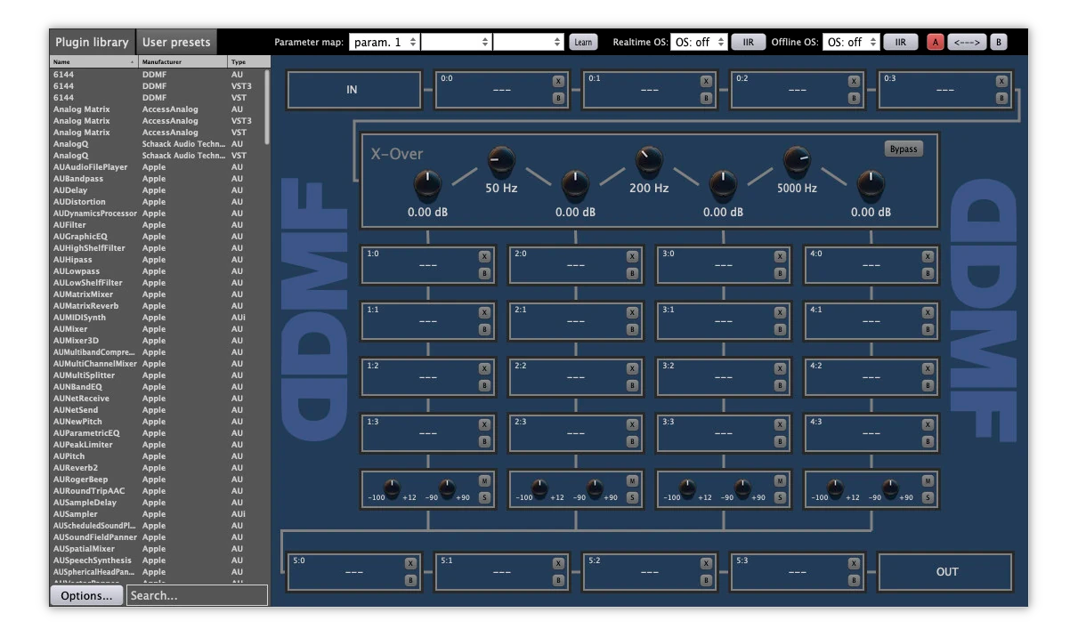Viewport: 1078px width, 637px height.
Task: Switch to the Plugin library tab
Action: click(92, 41)
